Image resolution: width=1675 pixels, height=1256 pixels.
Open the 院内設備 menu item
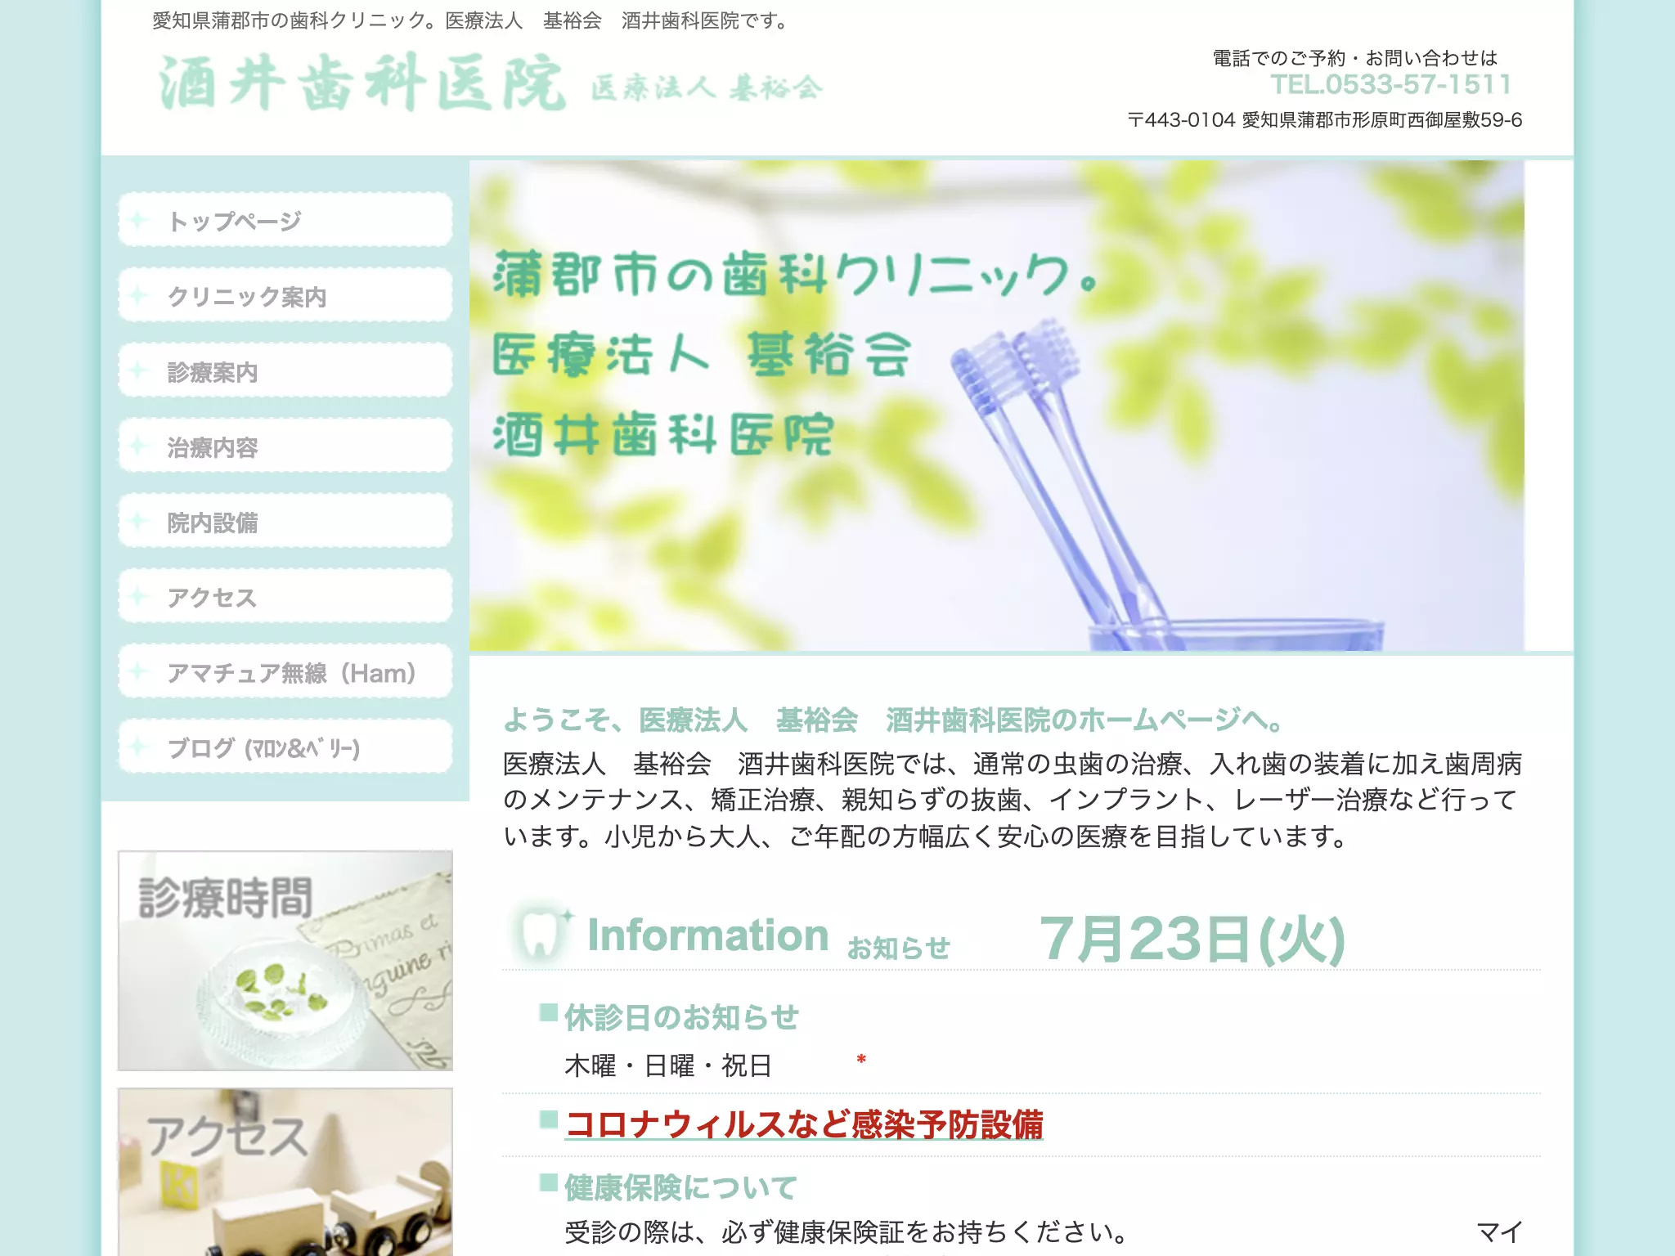285,521
